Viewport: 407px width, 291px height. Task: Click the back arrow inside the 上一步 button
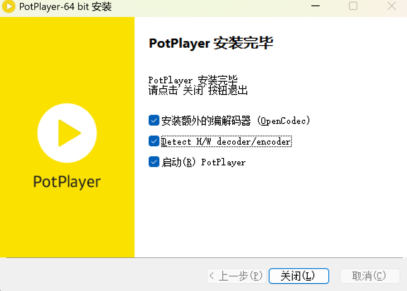pyautogui.click(x=212, y=276)
